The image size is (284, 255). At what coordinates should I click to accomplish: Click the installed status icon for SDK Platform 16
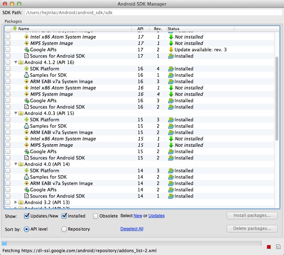point(171,69)
